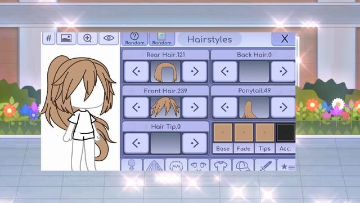The width and height of the screenshot is (360, 203).
Task: Open the star list presets tab
Action: [286, 165]
